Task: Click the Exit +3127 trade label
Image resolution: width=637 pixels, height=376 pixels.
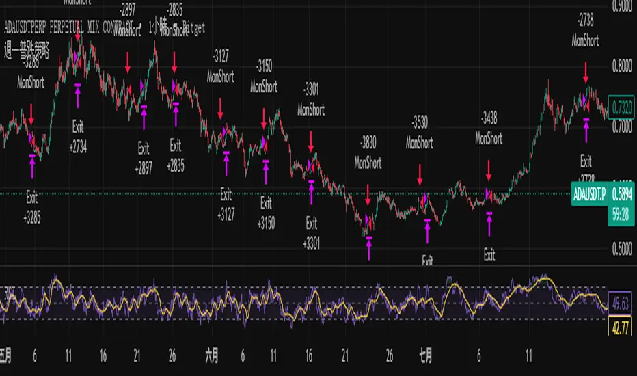Action: click(226, 204)
